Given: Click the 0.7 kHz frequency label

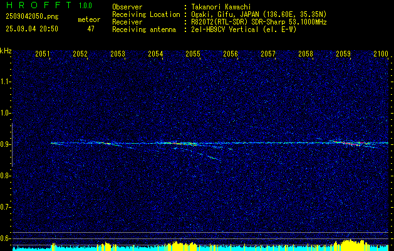Looking at the screenshot, I should [x=5, y=207].
